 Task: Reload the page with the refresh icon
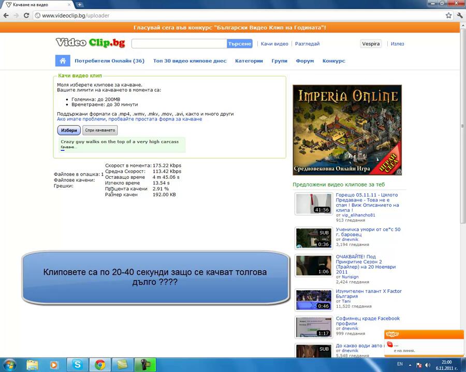pos(26,16)
